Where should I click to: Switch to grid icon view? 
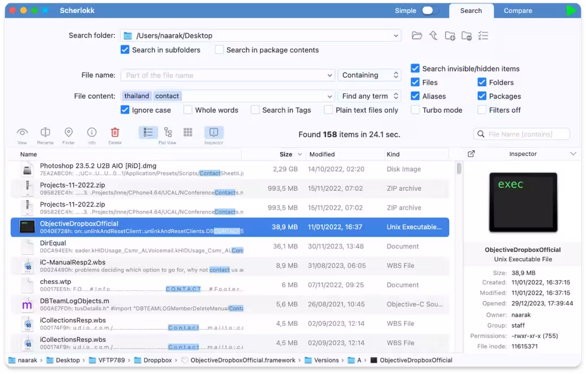click(x=188, y=132)
